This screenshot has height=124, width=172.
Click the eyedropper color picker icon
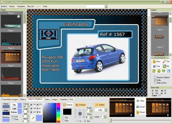coord(33,118)
